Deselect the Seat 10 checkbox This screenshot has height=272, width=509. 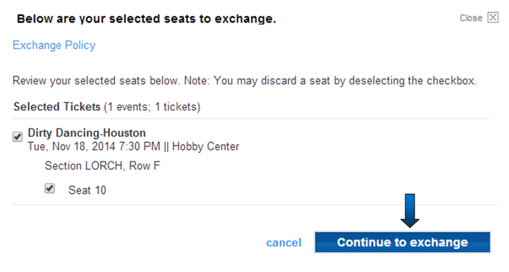point(50,188)
